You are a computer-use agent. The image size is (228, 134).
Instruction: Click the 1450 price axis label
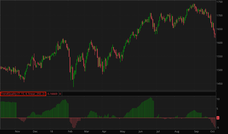pyautogui.click(x=219, y=84)
